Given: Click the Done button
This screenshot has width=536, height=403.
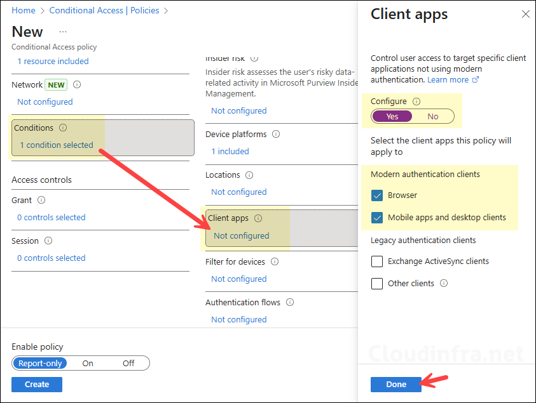Looking at the screenshot, I should point(395,384).
